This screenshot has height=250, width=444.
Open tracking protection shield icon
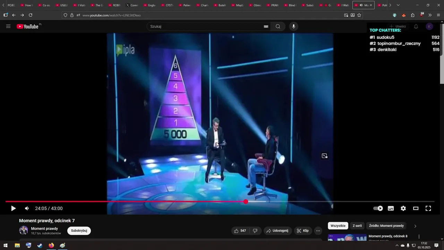click(x=65, y=15)
